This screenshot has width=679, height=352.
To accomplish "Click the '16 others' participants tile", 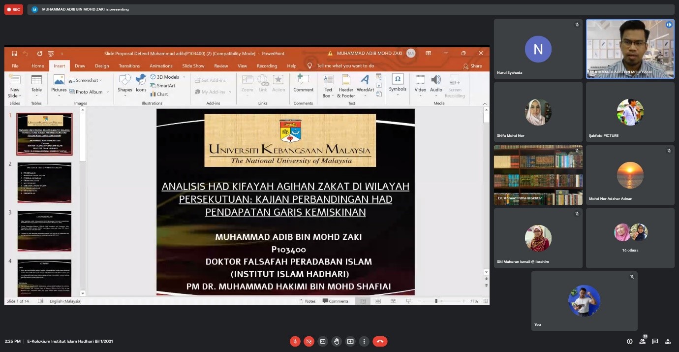I will pos(630,238).
